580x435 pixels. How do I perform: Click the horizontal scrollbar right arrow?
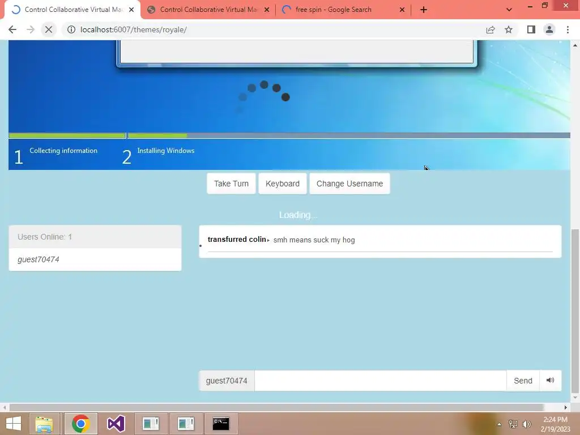click(x=566, y=407)
